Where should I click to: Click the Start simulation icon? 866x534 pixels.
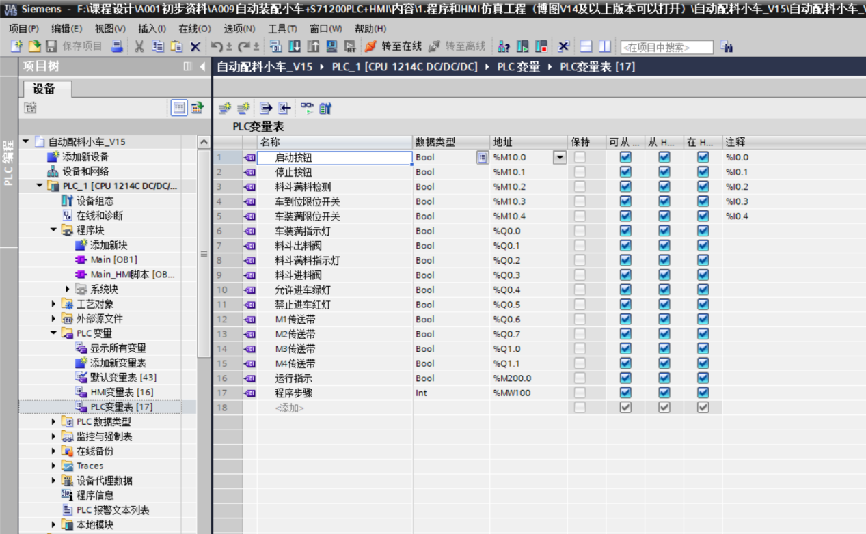pyautogui.click(x=331, y=46)
